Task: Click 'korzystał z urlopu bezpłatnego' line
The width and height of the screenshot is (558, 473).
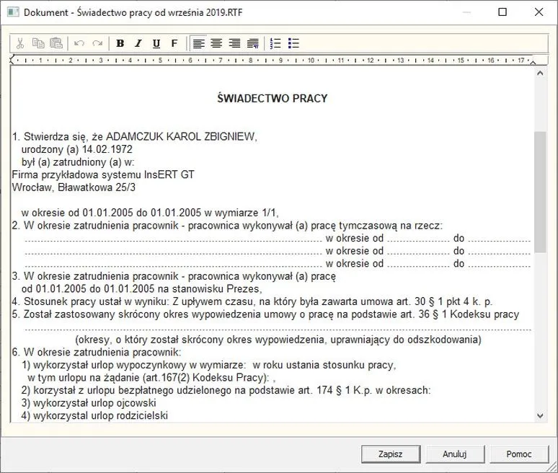Action: click(x=226, y=390)
